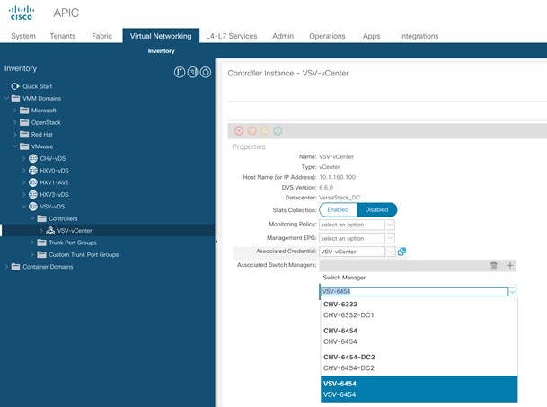Collapse the VMM Domains tree node
Image resolution: width=547 pixels, height=407 pixels.
[6, 99]
